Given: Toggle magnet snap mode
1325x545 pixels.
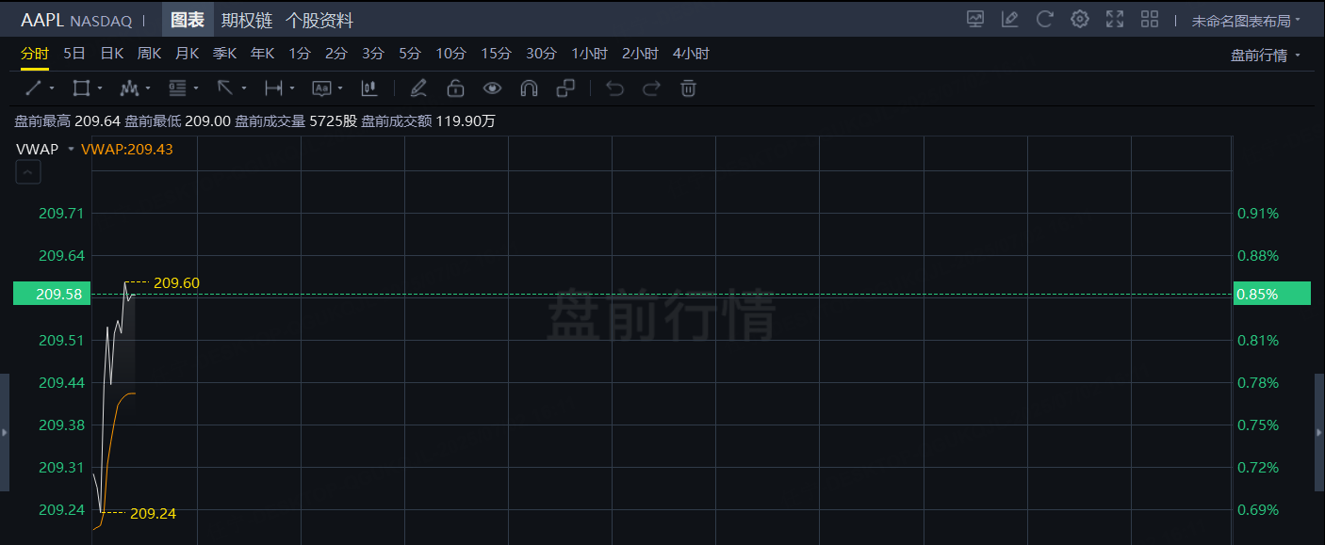Looking at the screenshot, I should (529, 88).
